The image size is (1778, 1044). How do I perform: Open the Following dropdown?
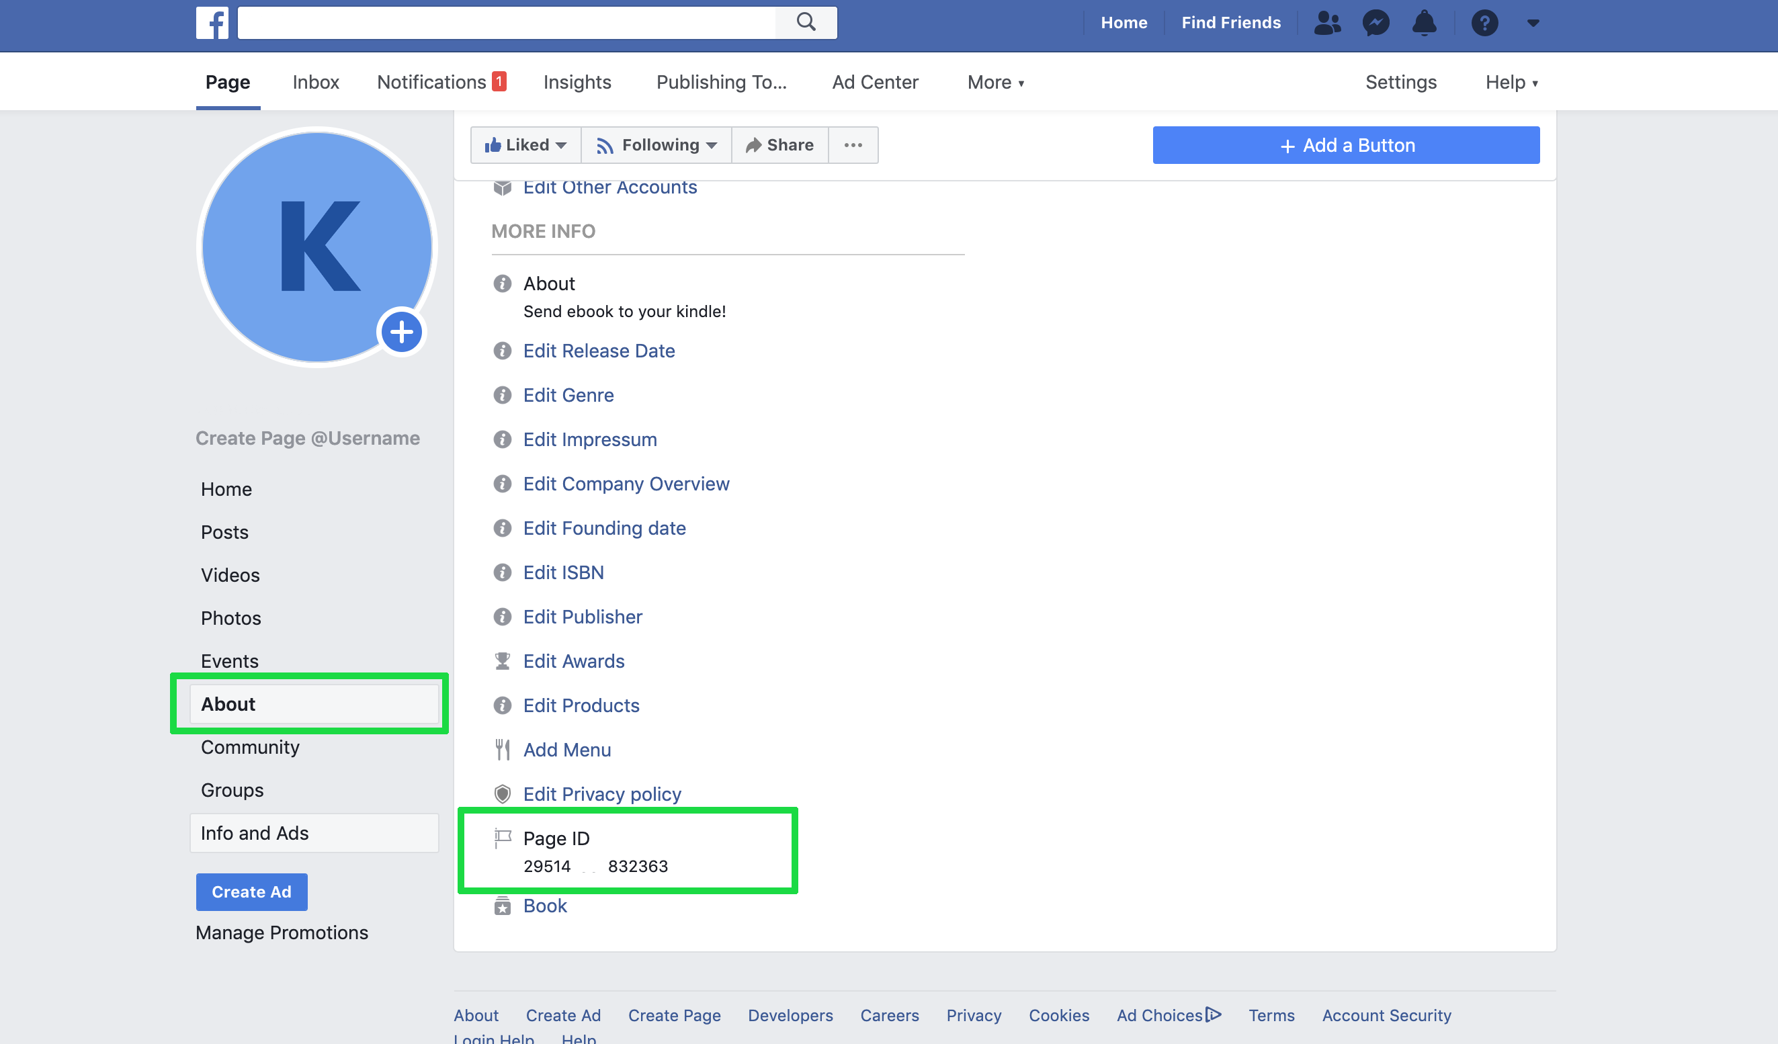tap(656, 144)
